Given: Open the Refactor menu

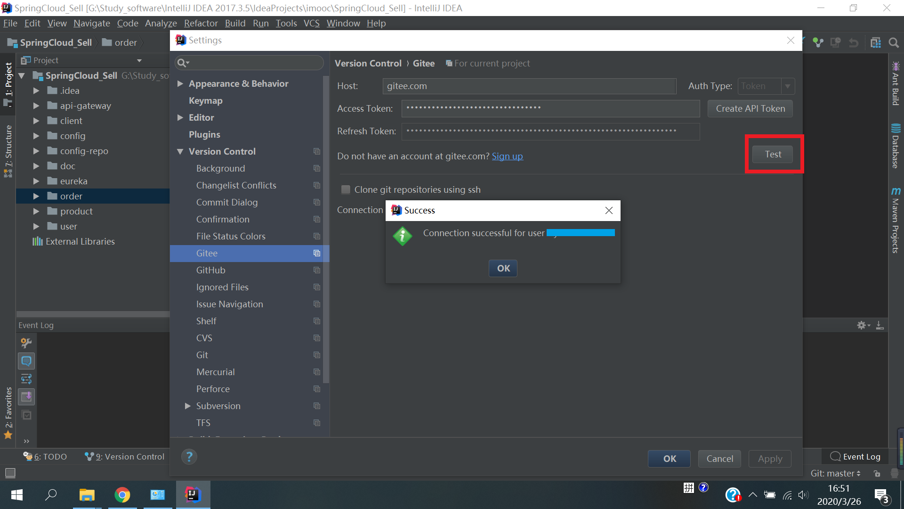Looking at the screenshot, I should point(201,23).
